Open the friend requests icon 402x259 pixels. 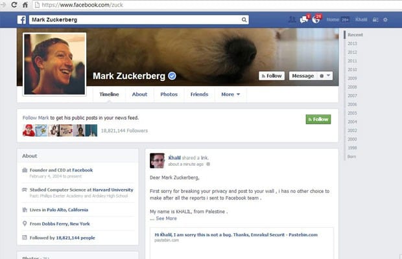(x=292, y=19)
